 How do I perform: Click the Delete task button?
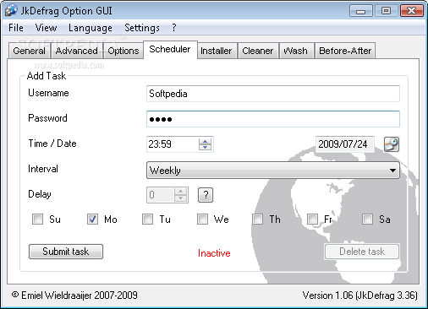[362, 252]
